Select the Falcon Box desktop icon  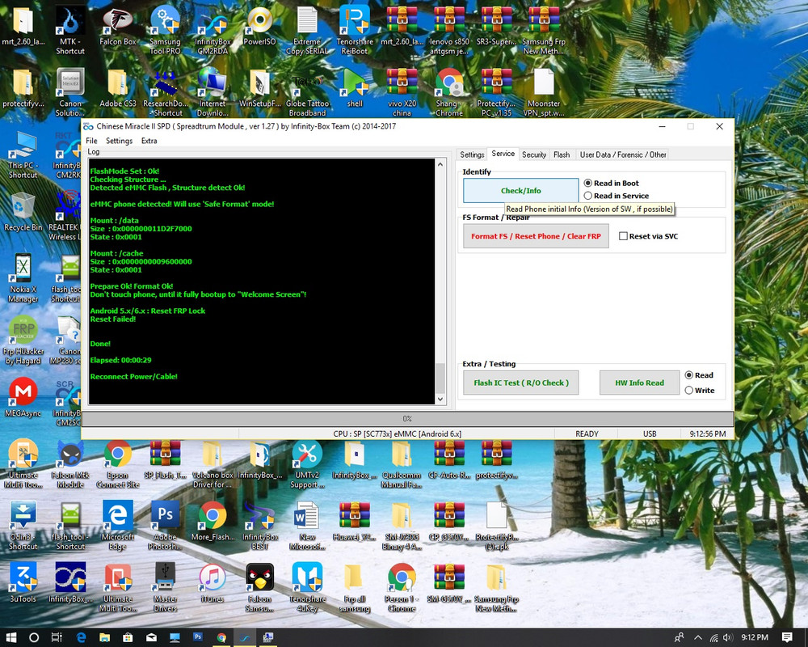(x=117, y=26)
